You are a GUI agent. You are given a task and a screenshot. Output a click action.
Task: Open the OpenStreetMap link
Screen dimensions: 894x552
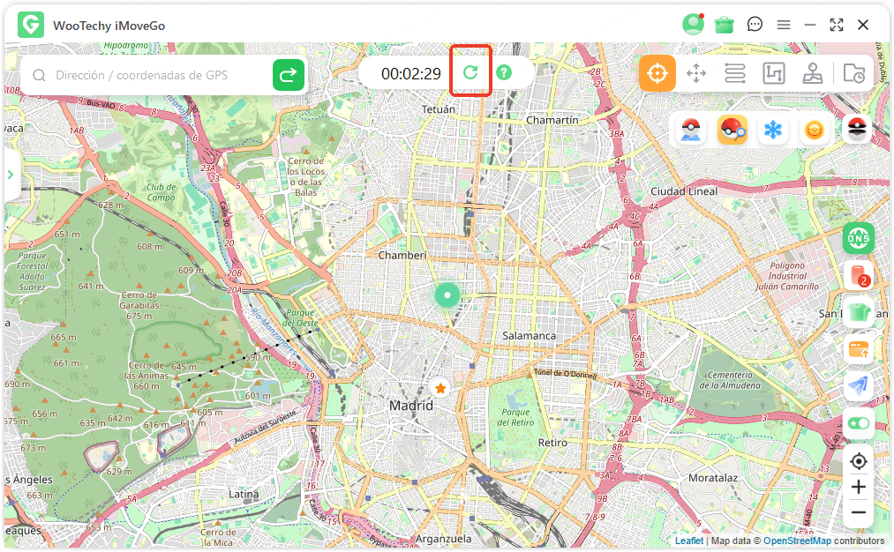[797, 541]
